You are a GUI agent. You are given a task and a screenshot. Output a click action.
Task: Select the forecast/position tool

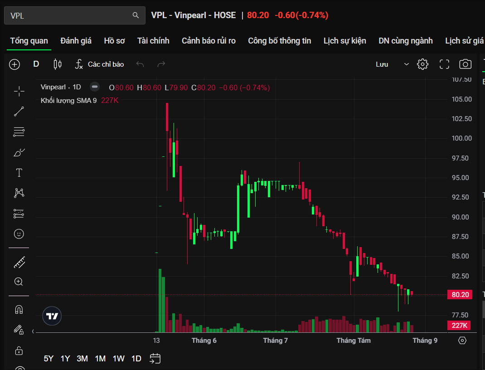point(19,214)
